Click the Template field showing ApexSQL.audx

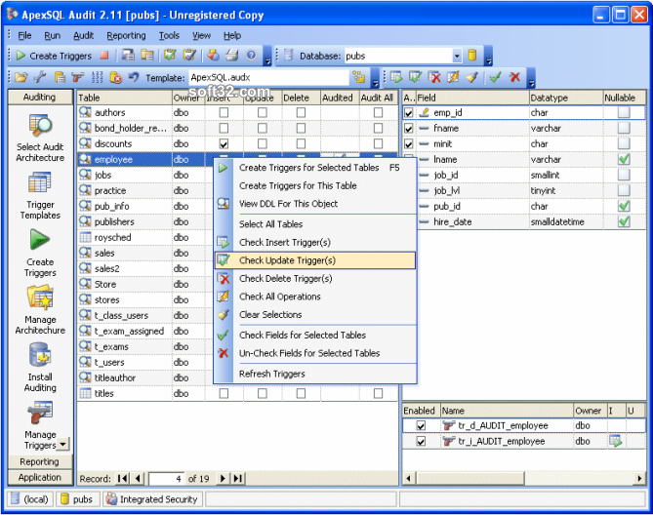[269, 78]
